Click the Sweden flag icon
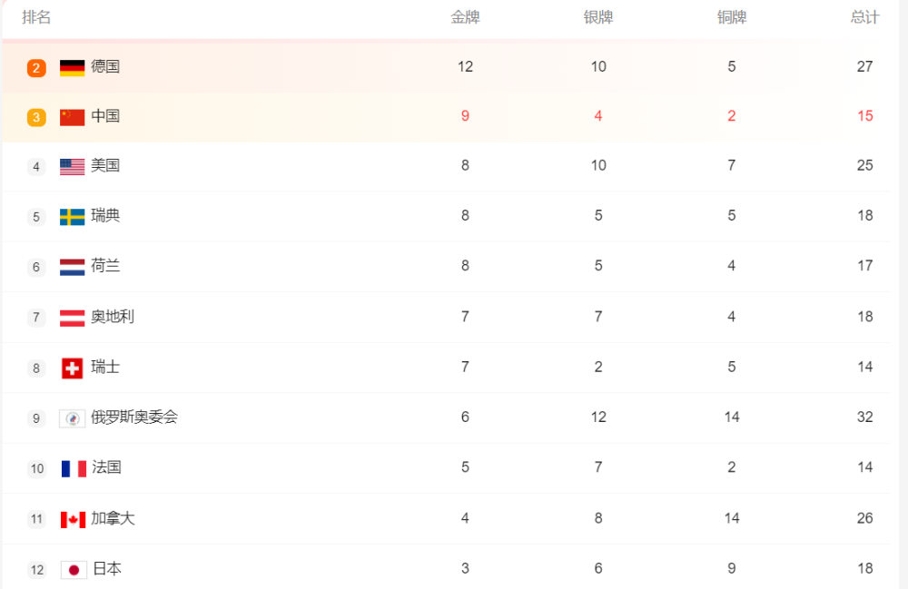The height and width of the screenshot is (589, 908). point(72,217)
